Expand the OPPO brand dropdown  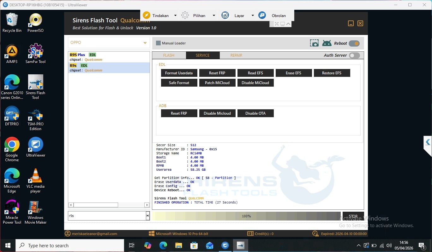[x=145, y=43]
